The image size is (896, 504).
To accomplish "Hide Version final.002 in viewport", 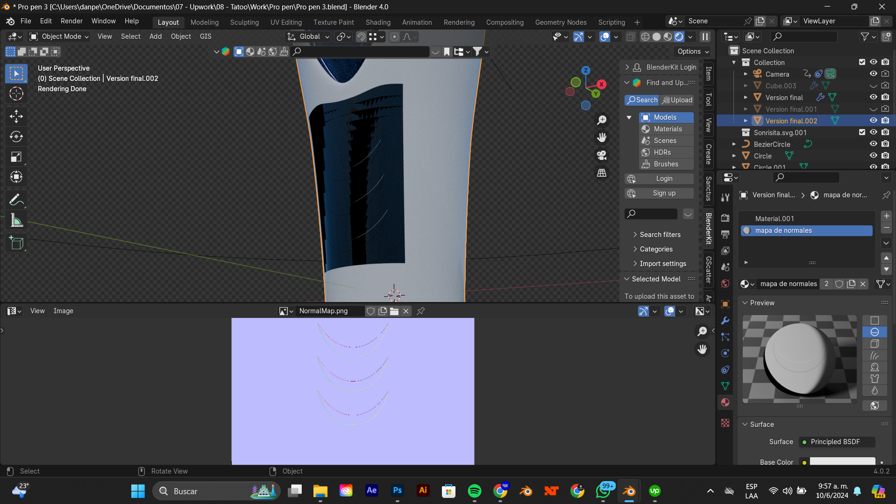I will click(x=873, y=121).
